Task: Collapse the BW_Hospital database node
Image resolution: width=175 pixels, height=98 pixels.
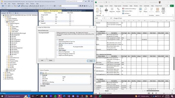Action: point(5,22)
